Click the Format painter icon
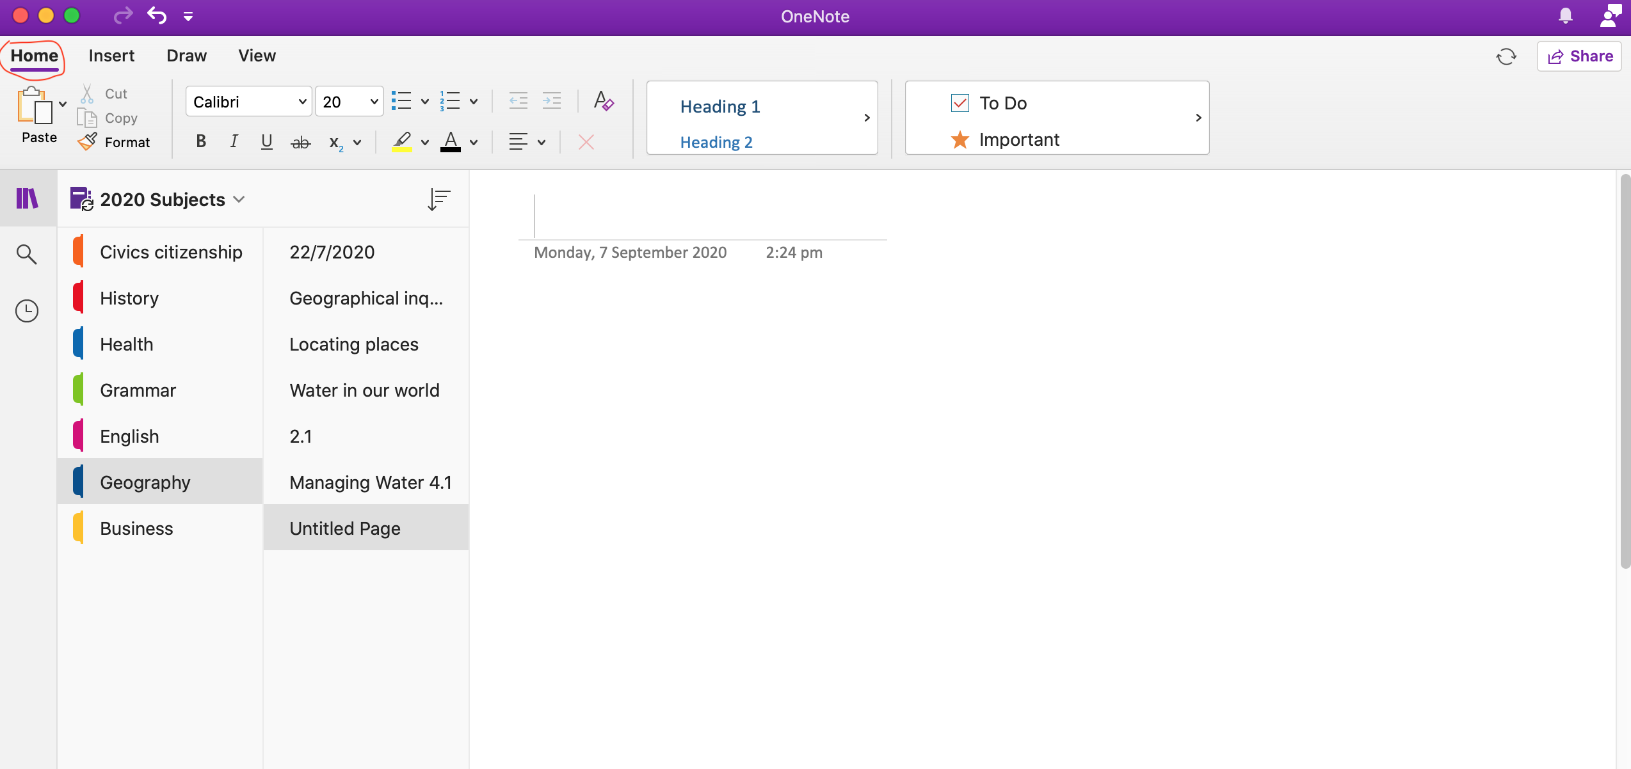This screenshot has height=769, width=1631. point(88,141)
